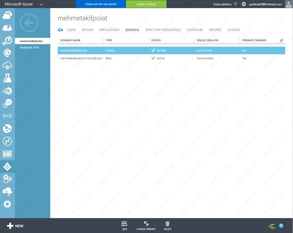Click New in the bottom bar
This screenshot has width=293, height=233.
[x=15, y=226]
